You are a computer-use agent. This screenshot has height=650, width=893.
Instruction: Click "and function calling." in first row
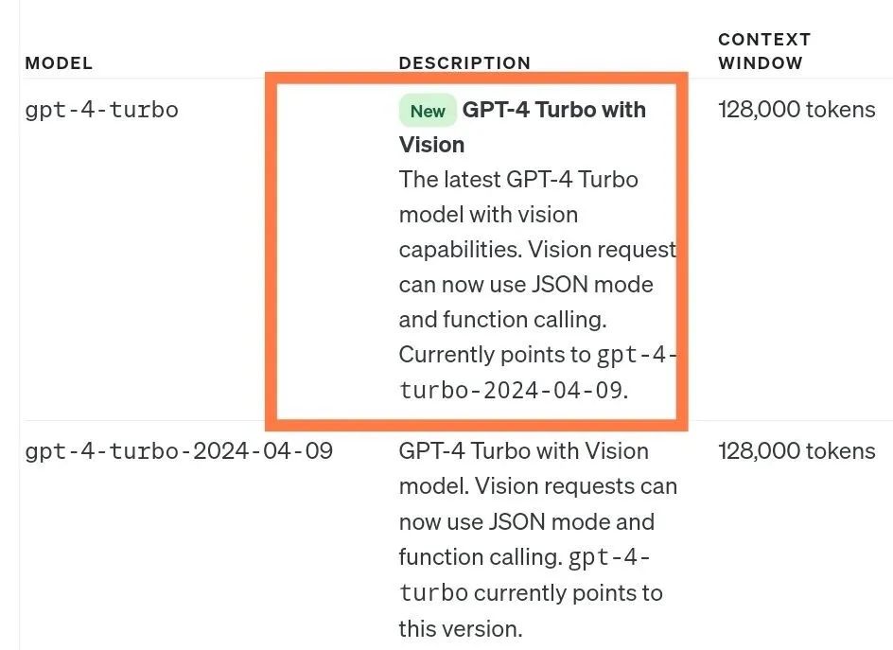click(x=502, y=320)
